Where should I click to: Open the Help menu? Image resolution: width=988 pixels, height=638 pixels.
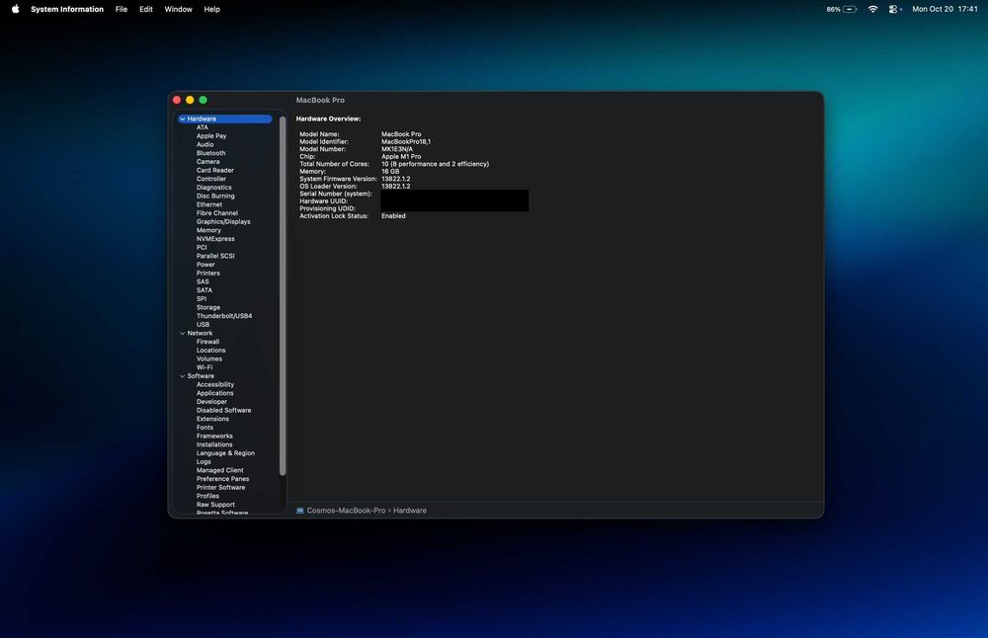click(x=211, y=9)
